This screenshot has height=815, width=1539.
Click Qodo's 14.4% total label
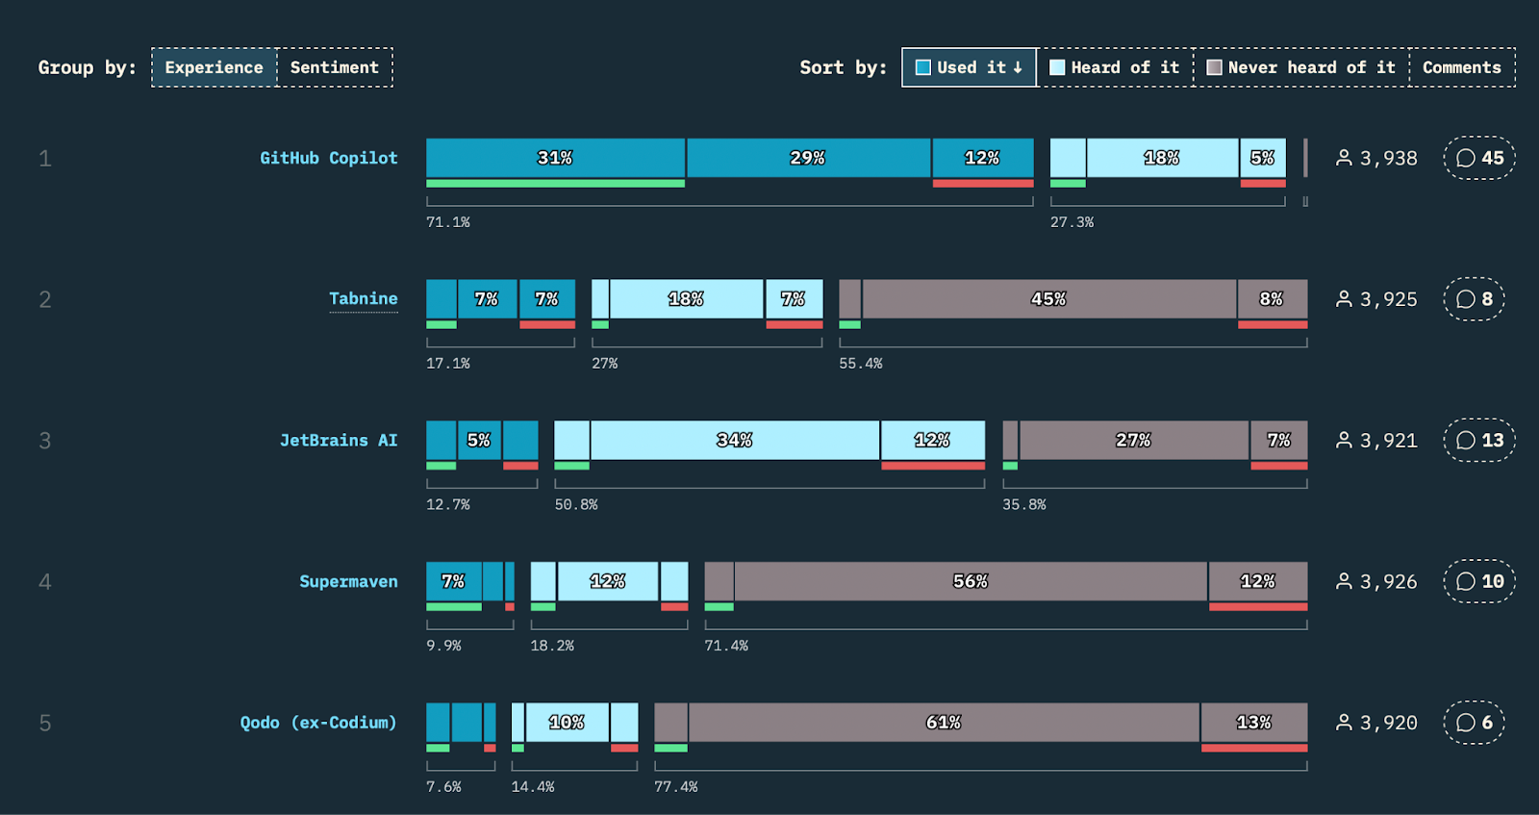[x=533, y=787]
